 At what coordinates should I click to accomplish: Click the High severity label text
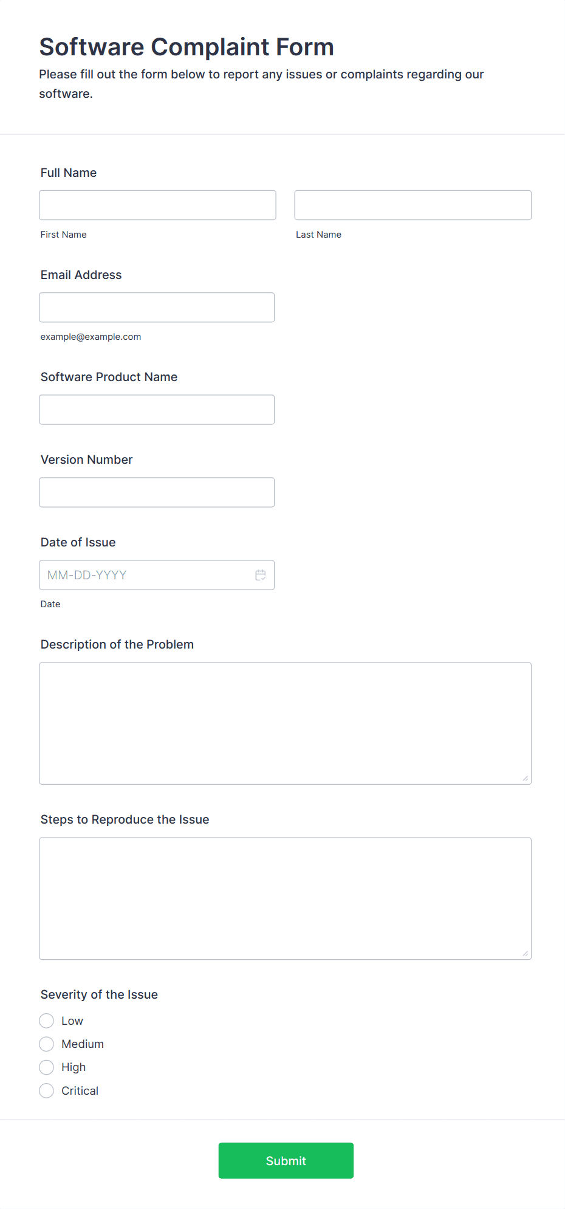(74, 1067)
